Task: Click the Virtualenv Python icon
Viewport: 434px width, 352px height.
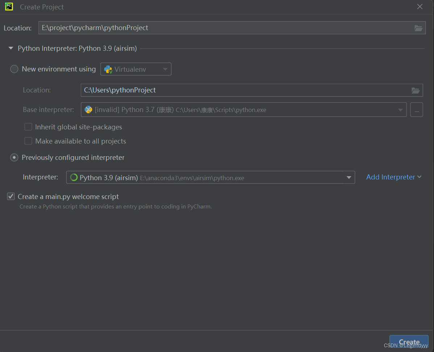Action: click(108, 69)
